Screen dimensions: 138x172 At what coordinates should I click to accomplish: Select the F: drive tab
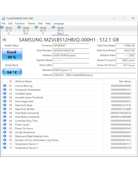pos(43,31)
